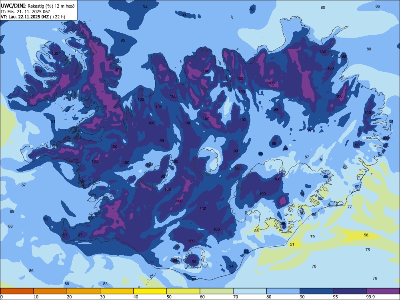Click the 'UWC/DINI' title text
This screenshot has height=300, width=400.
click(x=13, y=6)
